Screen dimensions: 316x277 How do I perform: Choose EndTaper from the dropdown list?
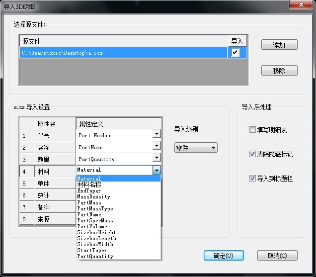pyautogui.click(x=118, y=190)
